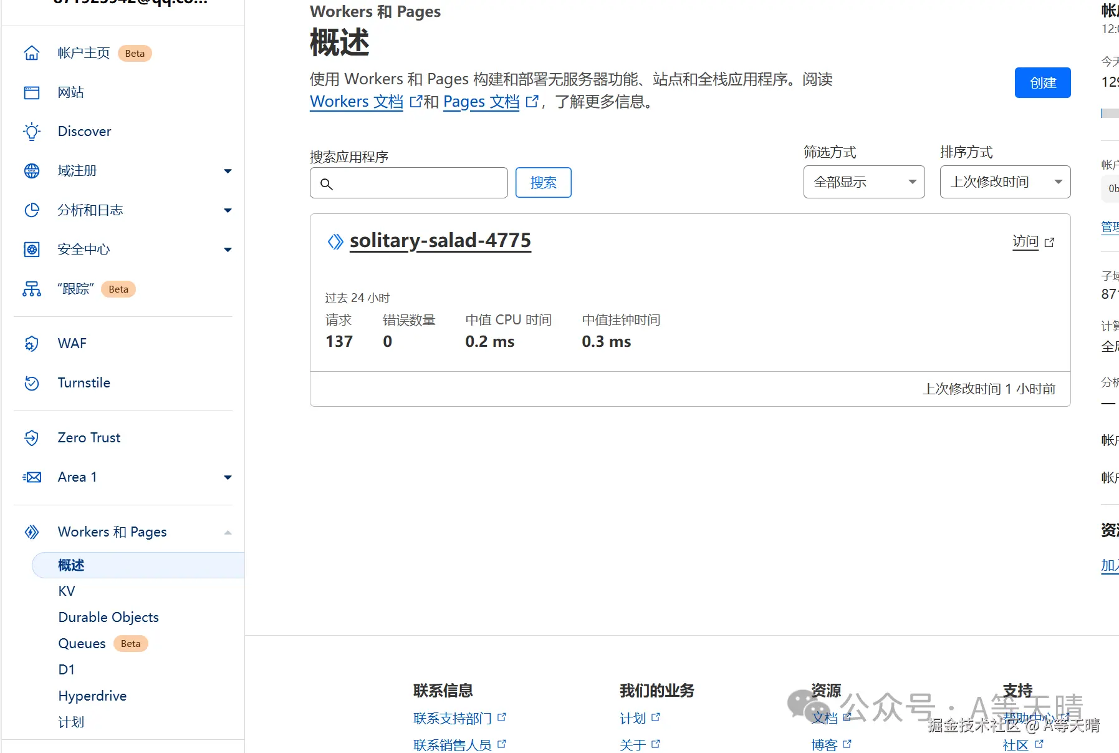Expand the Area 1 menu arrow
This screenshot has height=753, width=1119.
coord(228,477)
